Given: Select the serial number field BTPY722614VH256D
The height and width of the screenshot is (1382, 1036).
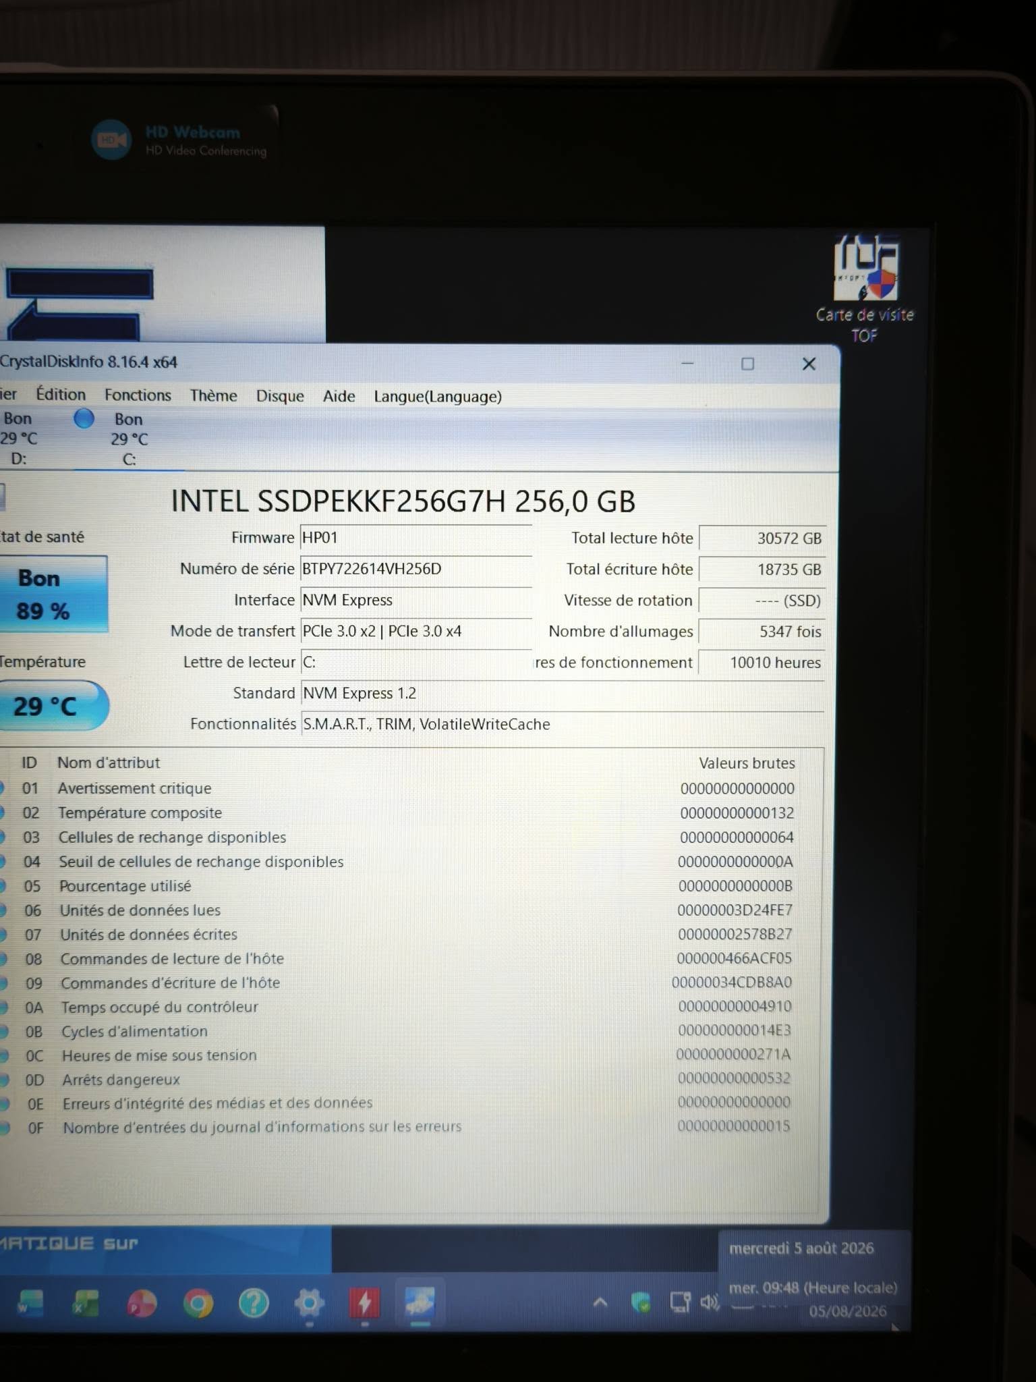Looking at the screenshot, I should pyautogui.click(x=415, y=569).
